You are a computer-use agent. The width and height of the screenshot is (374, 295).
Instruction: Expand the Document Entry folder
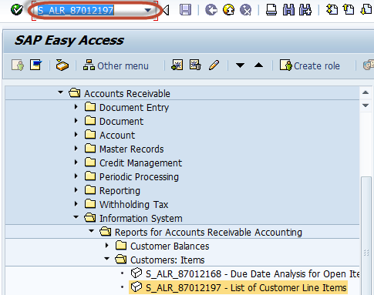pyautogui.click(x=76, y=106)
